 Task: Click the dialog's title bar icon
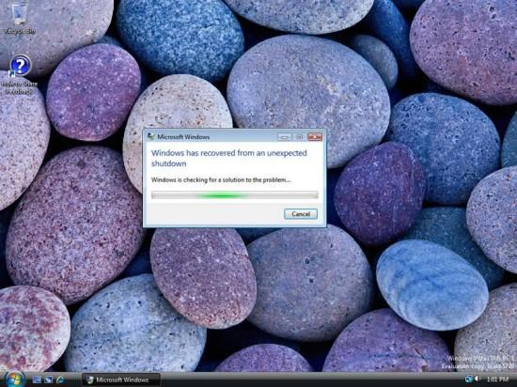click(151, 137)
